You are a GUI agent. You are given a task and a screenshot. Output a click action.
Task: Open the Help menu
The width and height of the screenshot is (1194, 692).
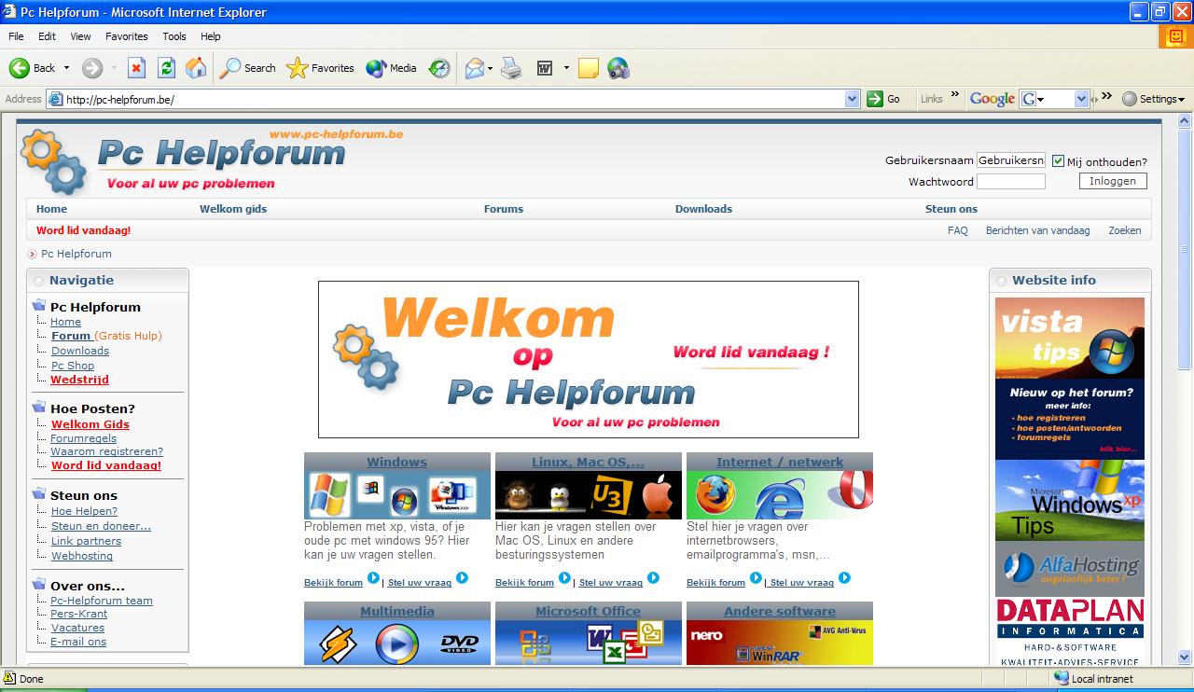point(211,36)
